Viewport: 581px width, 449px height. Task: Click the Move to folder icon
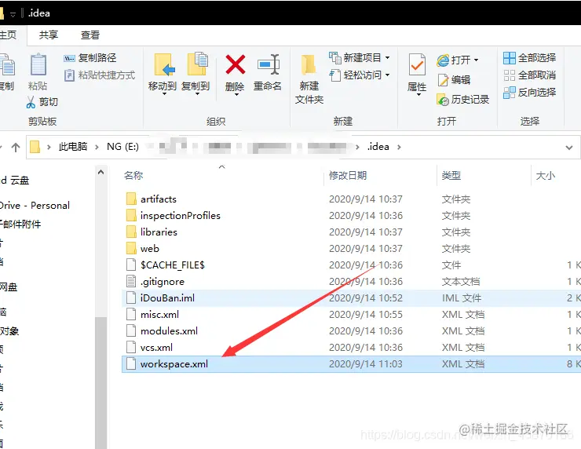click(164, 65)
